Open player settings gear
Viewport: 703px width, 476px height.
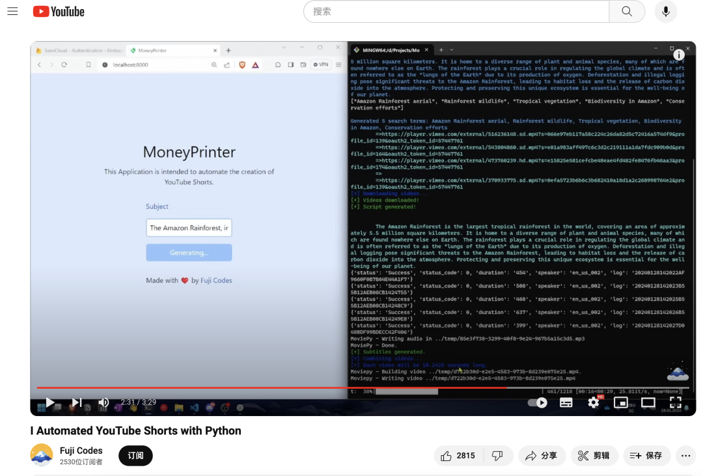[x=594, y=403]
